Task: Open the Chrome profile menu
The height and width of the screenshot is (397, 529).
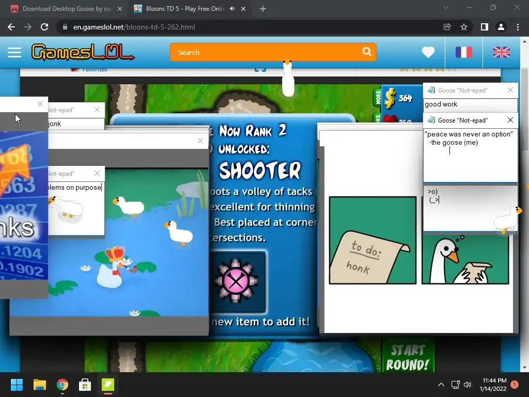Action: (x=501, y=27)
